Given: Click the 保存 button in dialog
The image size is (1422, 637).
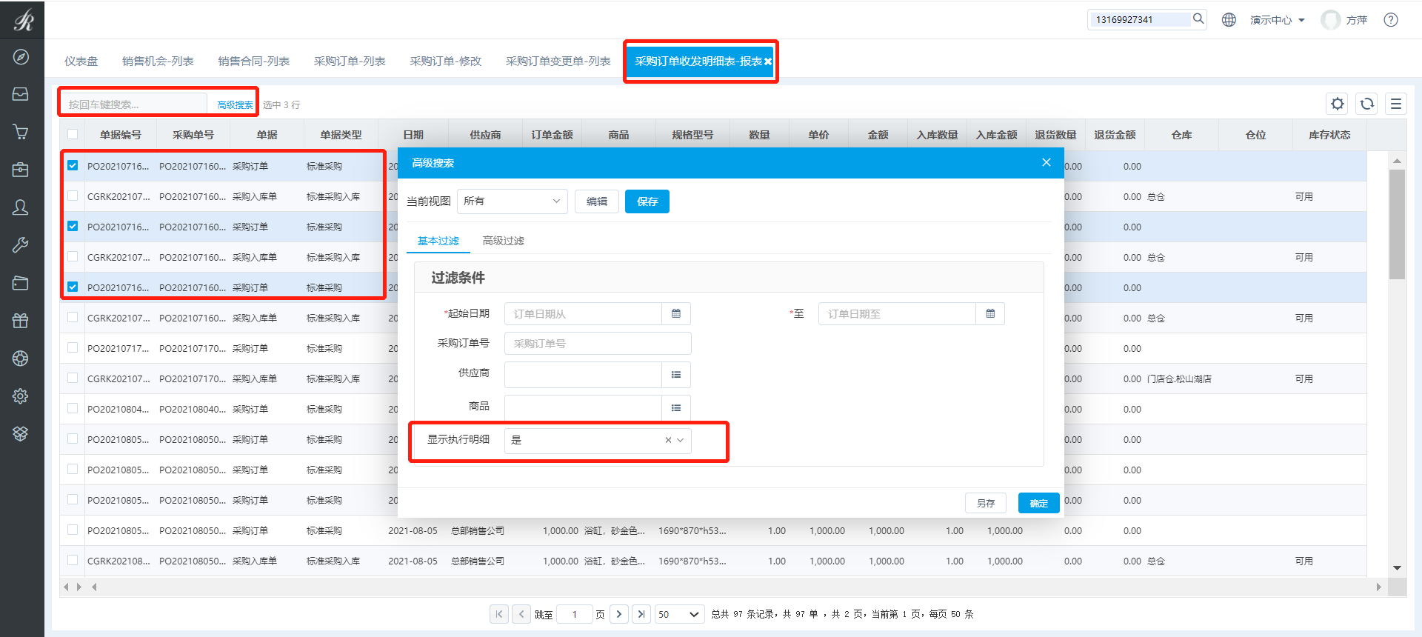Looking at the screenshot, I should (647, 201).
